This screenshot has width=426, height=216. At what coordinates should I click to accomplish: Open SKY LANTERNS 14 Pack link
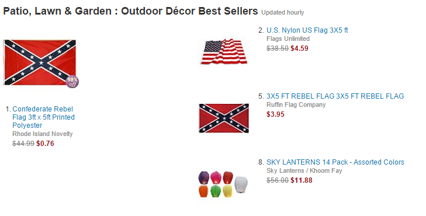tap(335, 162)
